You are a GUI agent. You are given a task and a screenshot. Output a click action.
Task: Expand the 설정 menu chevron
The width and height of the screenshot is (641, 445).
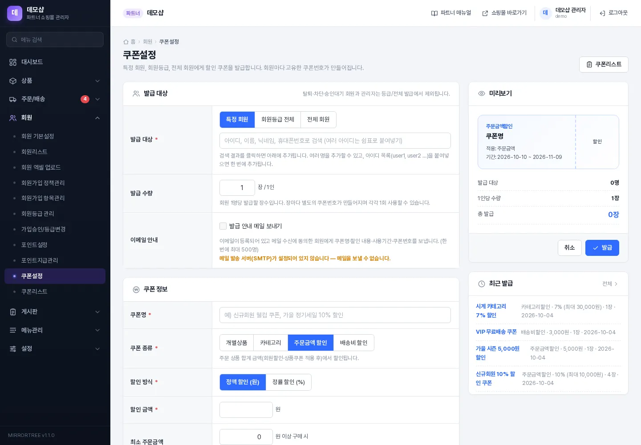(97, 349)
